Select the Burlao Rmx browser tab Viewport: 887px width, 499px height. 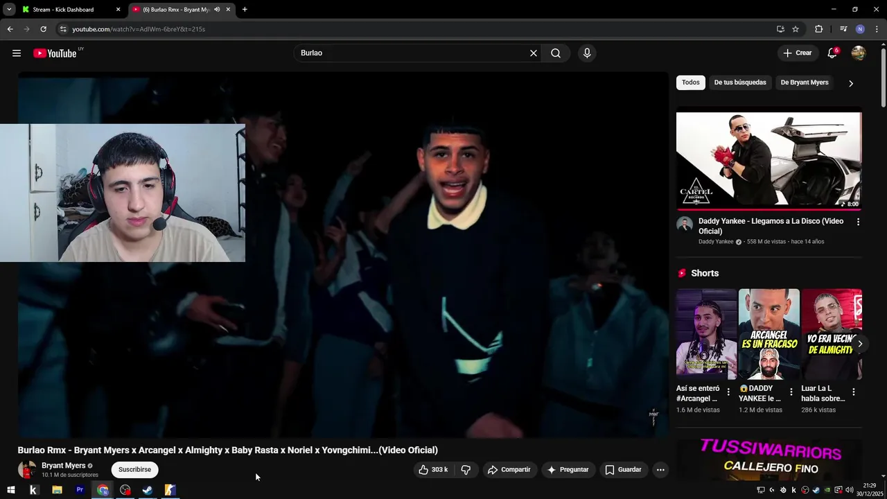coord(176,10)
